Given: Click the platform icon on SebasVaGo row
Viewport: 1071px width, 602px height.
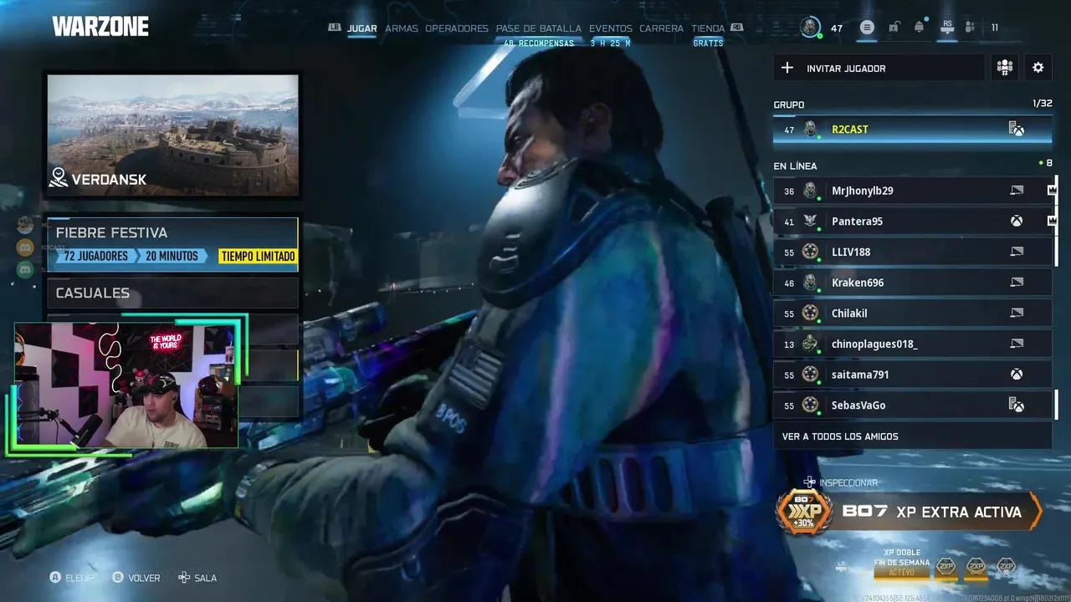Looking at the screenshot, I should (x=1017, y=406).
